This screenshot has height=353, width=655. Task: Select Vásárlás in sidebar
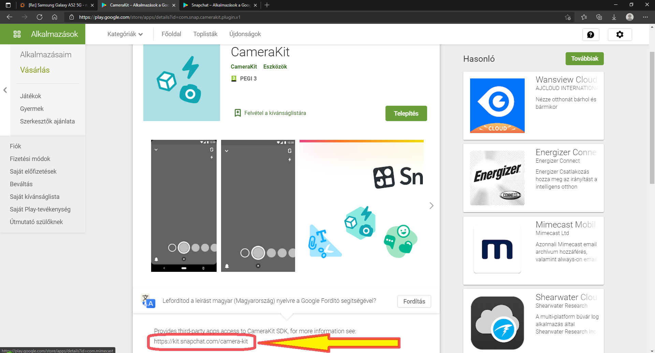(35, 70)
